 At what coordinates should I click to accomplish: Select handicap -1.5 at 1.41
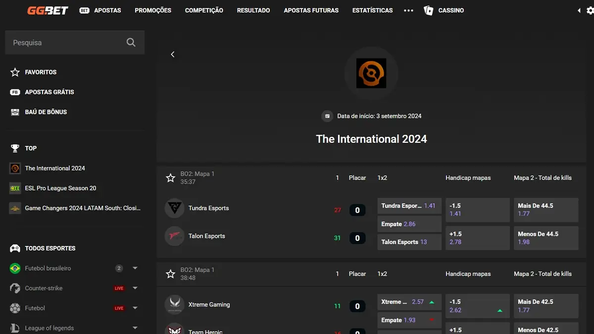[x=478, y=210]
